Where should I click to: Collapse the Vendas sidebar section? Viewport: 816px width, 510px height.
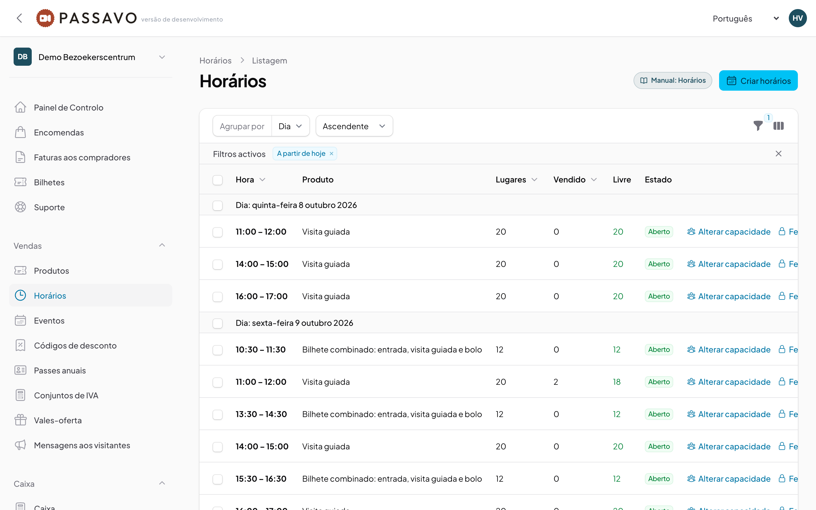pos(162,245)
